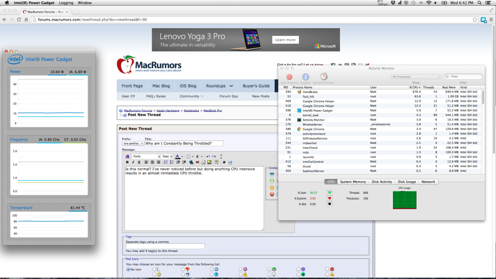Open the attachment paperclip dropdown
Screen dimensions: 496x279
202,156
